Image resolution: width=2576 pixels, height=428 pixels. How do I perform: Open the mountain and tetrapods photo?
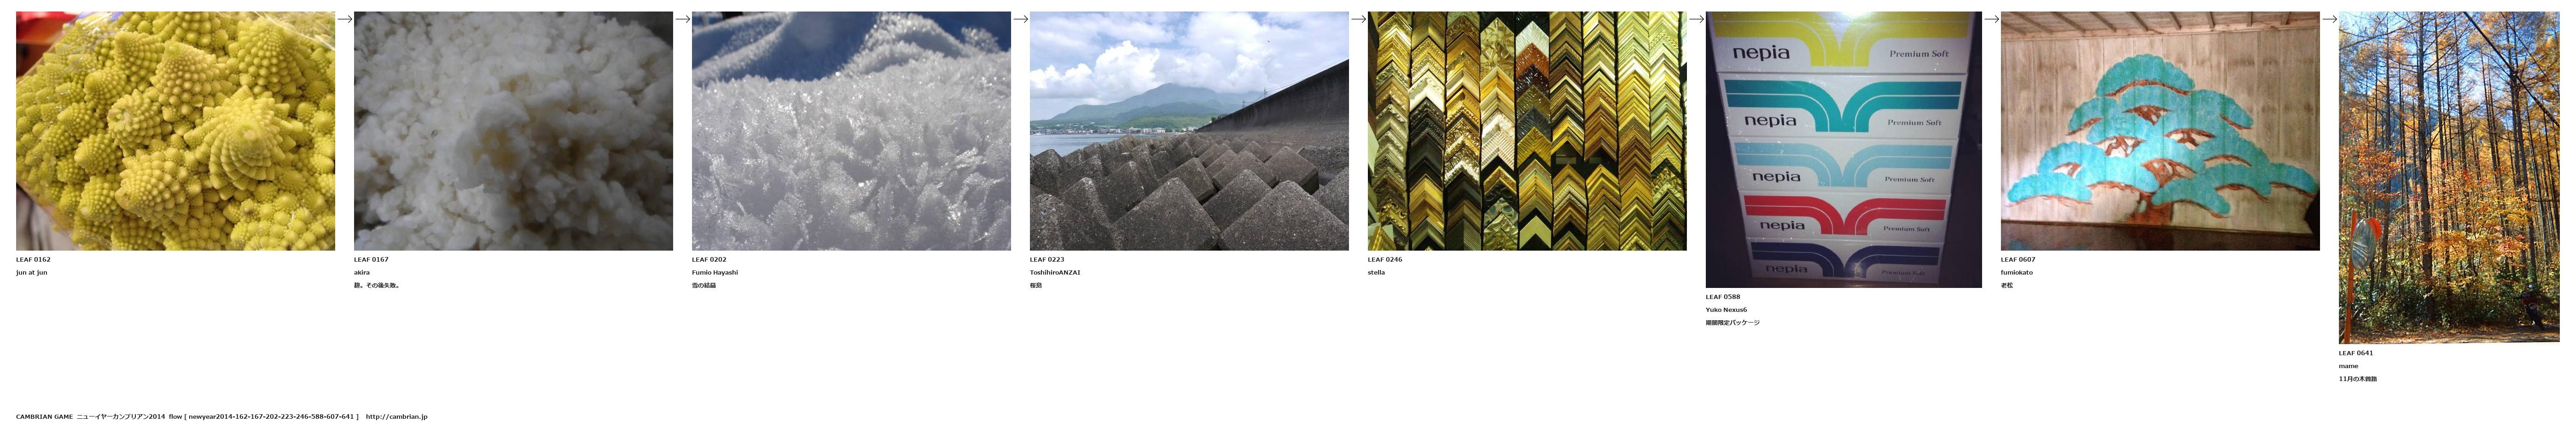(1189, 131)
